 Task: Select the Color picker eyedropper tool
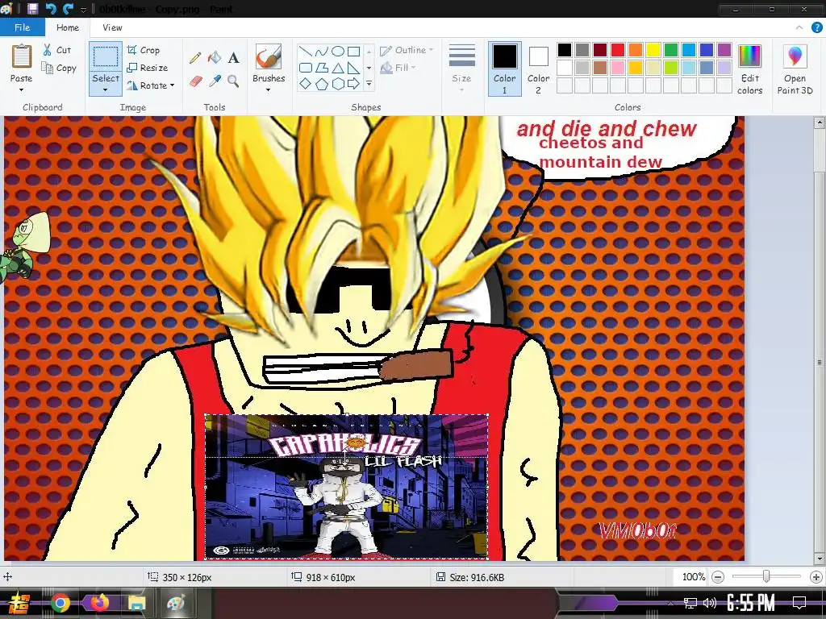pyautogui.click(x=215, y=81)
